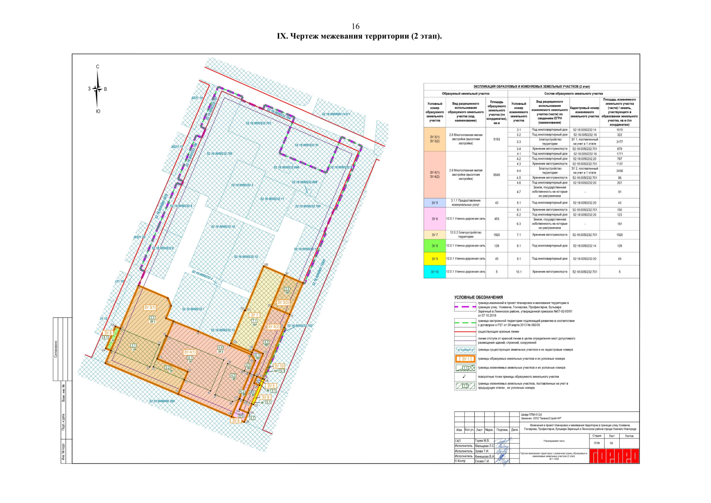Click cadastral number 52:18:0000000:268 on map
Viewport: 711px width, 503px height.
point(162,401)
